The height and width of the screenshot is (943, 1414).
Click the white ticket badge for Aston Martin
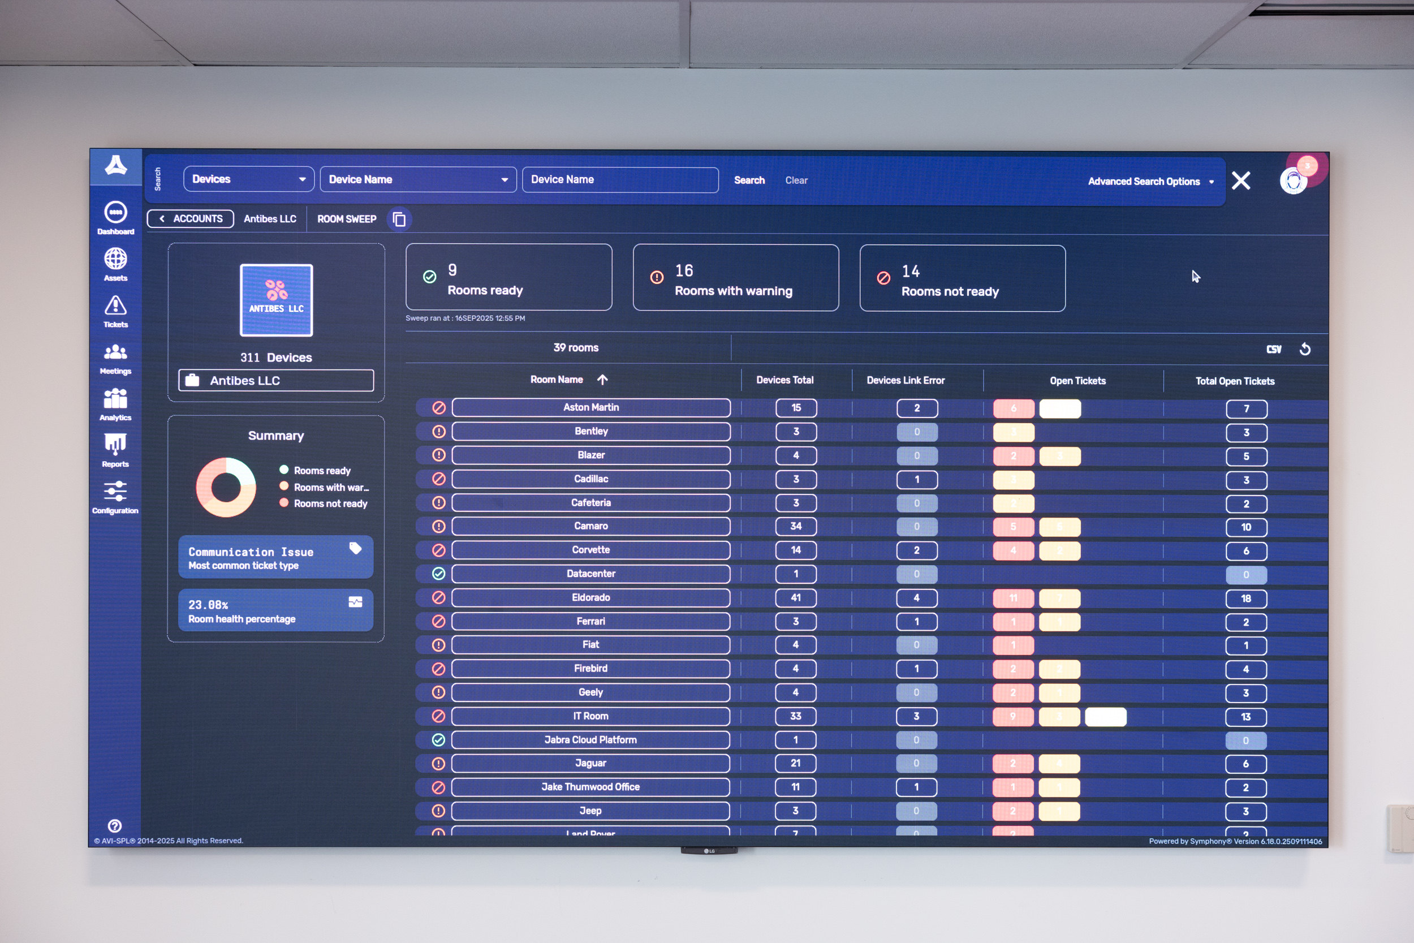pos(1060,409)
